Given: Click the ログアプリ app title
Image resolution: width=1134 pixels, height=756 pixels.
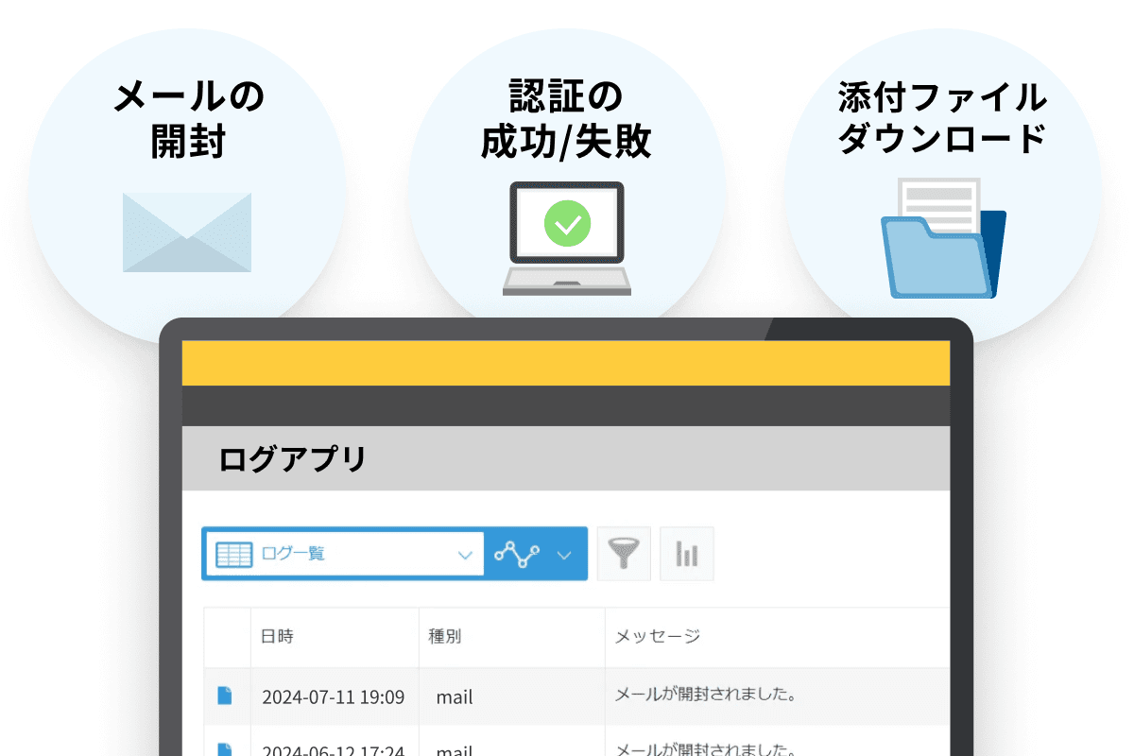Looking at the screenshot, I should [294, 458].
